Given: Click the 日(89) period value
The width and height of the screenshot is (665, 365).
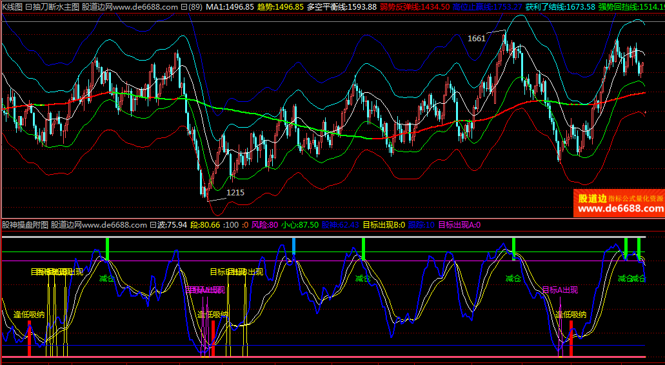Looking at the screenshot, I should point(192,7).
